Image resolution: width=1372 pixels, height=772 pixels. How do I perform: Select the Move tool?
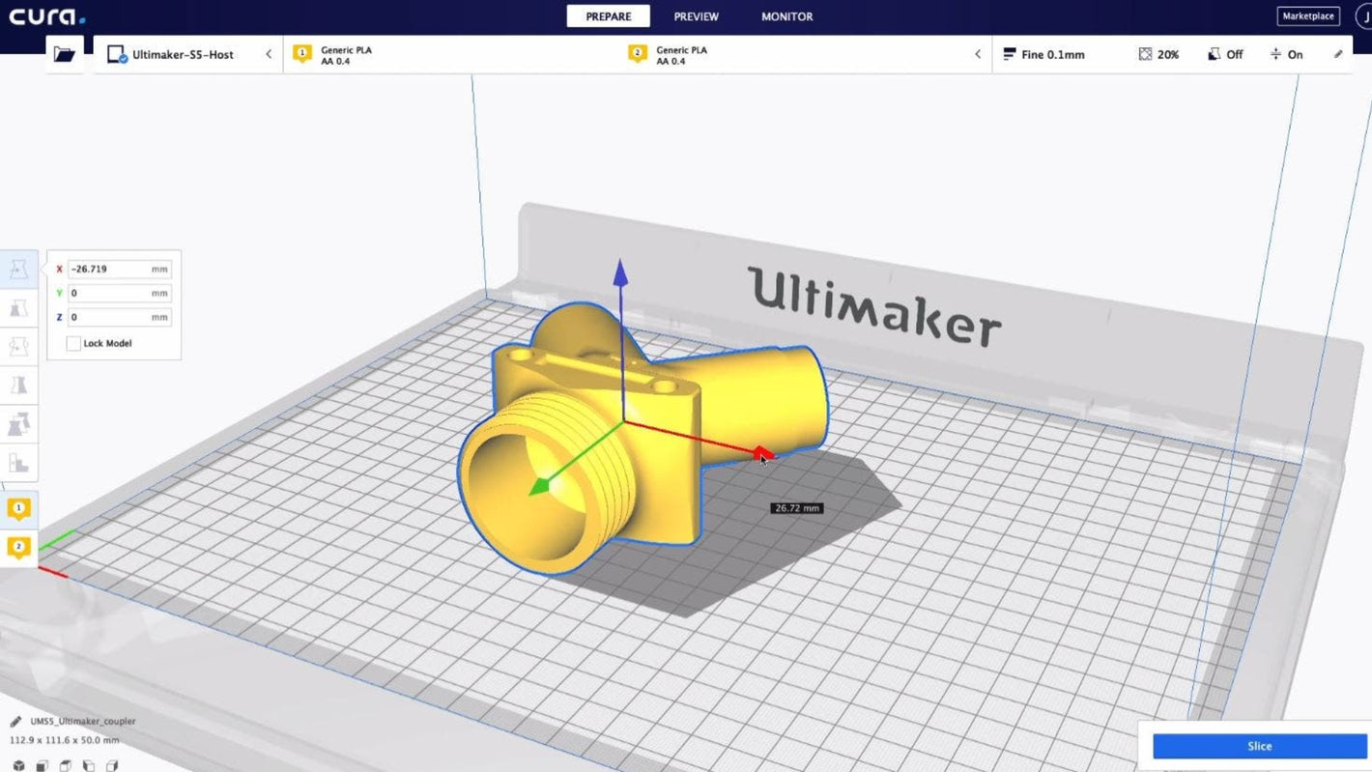[x=19, y=269]
